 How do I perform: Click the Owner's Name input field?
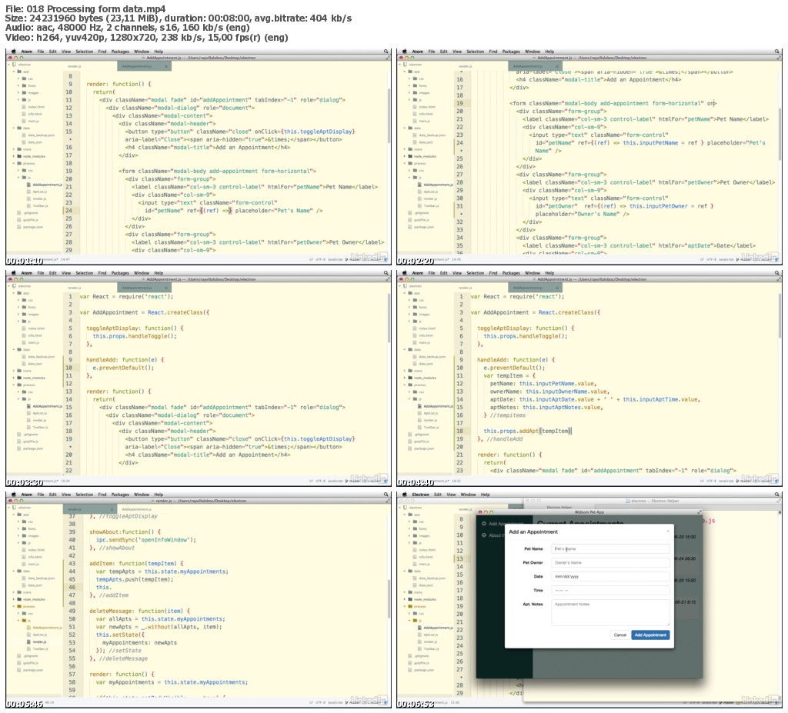click(x=610, y=563)
